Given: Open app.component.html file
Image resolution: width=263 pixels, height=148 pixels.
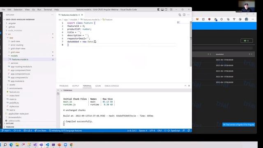Looking at the screenshot, I should pos(21,70).
